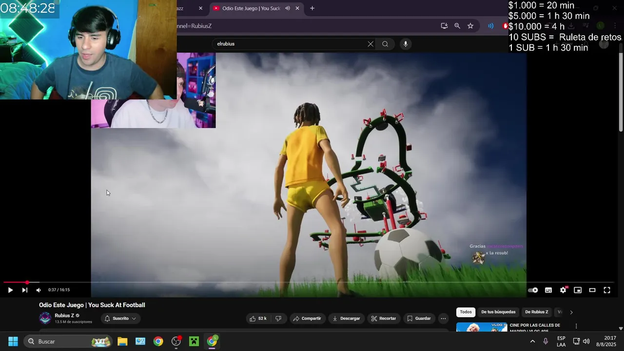This screenshot has width=624, height=351.
Task: Expand the Suscrito notification dropdown
Action: tap(120, 318)
